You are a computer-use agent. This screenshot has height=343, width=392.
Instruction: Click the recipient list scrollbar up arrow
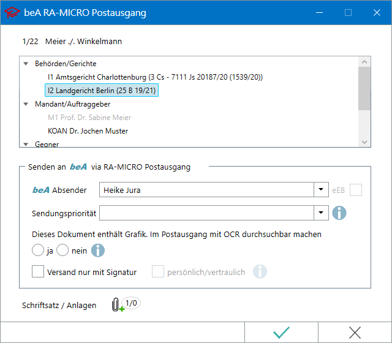tap(364, 62)
